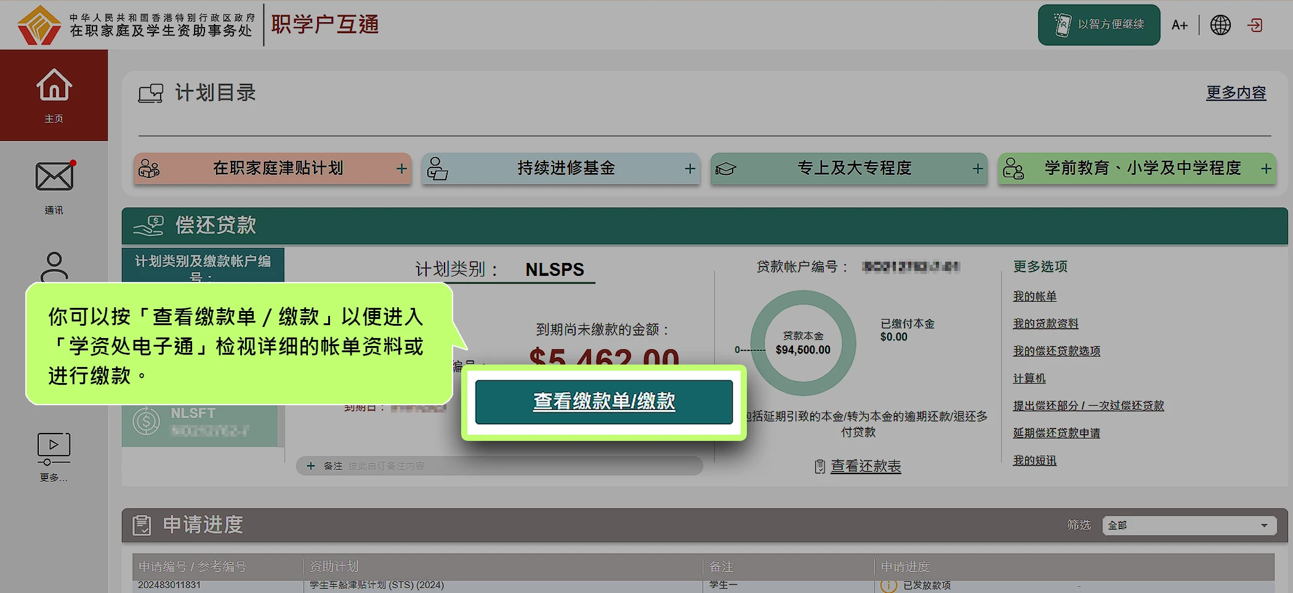Expand the 备注 plus sign

pos(311,466)
